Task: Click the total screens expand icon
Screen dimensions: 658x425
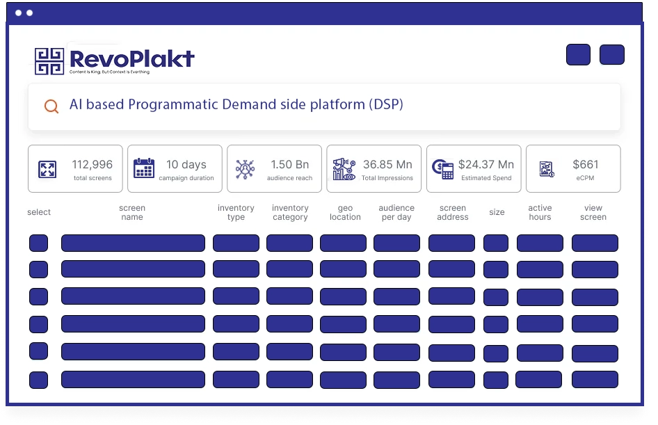Action: tap(47, 169)
